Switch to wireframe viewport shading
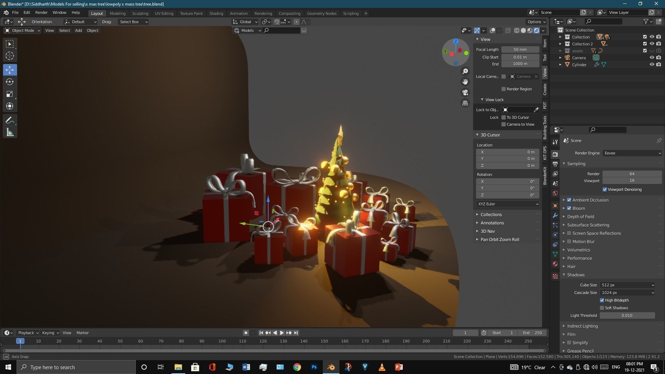The image size is (665, 374). click(517, 30)
